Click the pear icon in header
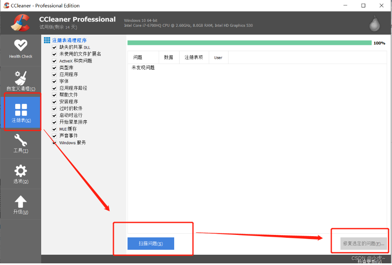 click(x=375, y=23)
